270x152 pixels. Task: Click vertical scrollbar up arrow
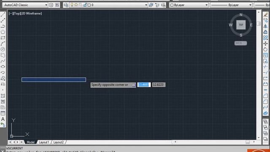(x=259, y=12)
